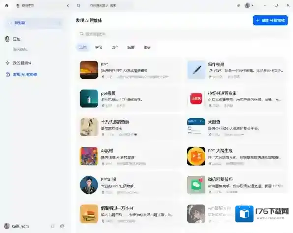Click the 天眼查 description text
The height and width of the screenshot is (233, 293).
tap(234, 129)
